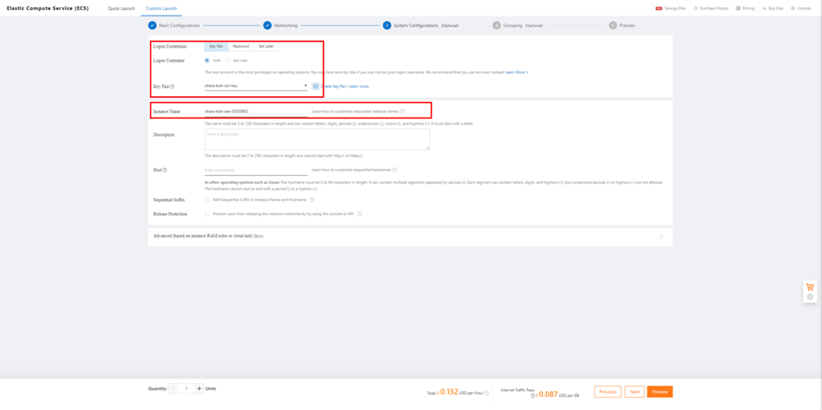Open Learn more link beside Create Key Pair
Image resolution: width=822 pixels, height=410 pixels.
click(x=359, y=86)
